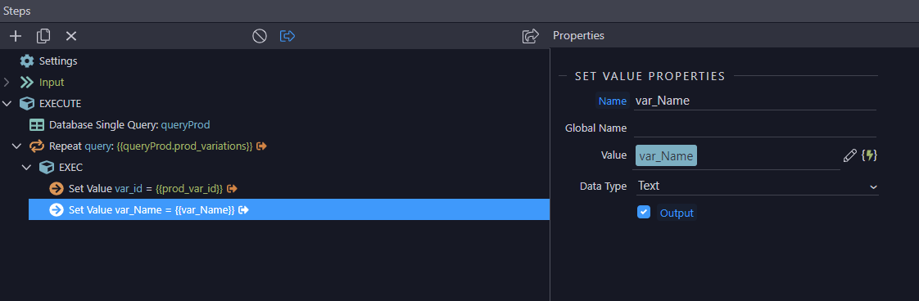Image resolution: width=919 pixels, height=301 pixels.
Task: Click the Output label link
Action: click(677, 213)
